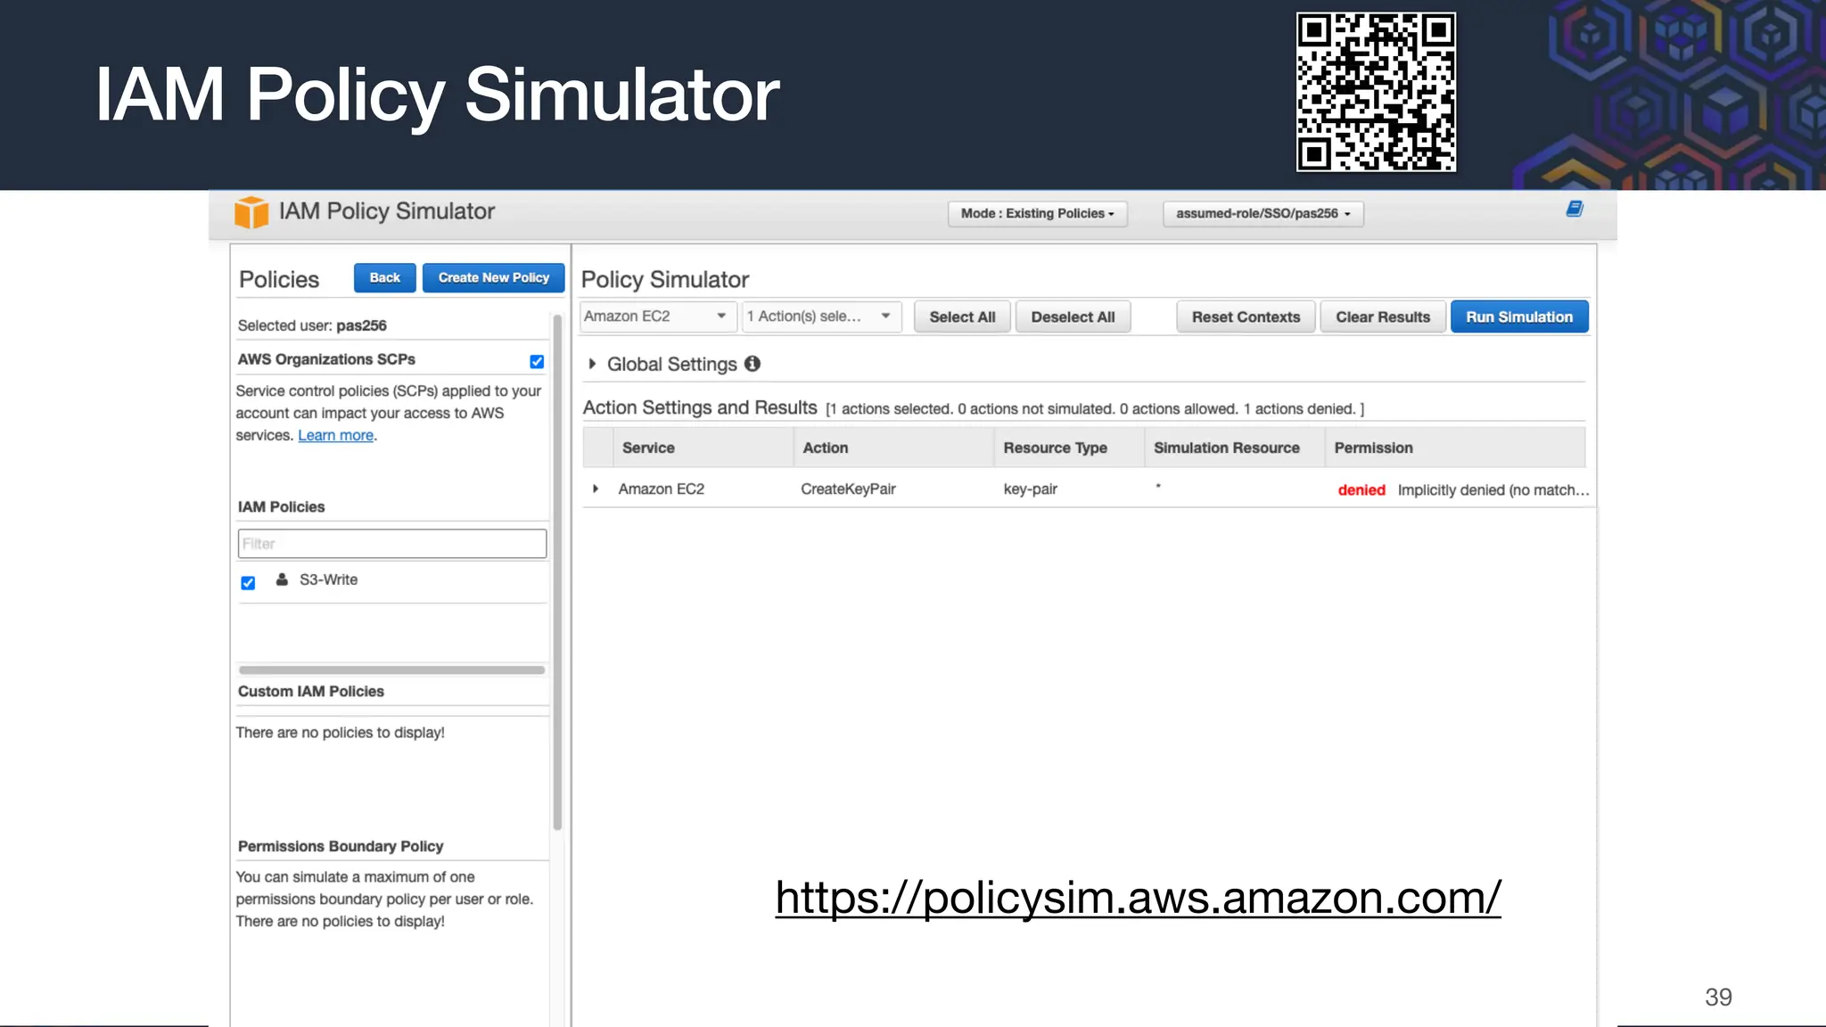This screenshot has height=1027, width=1826.
Task: Expand the Amazon EC2 CreateKeyPair result row
Action: (596, 489)
